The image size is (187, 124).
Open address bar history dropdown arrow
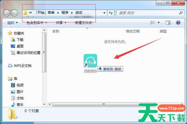(x=104, y=13)
